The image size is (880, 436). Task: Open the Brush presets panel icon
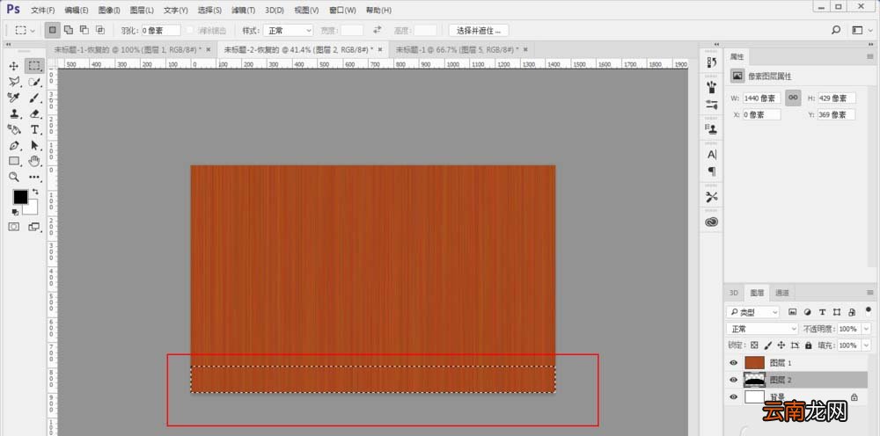coord(712,87)
